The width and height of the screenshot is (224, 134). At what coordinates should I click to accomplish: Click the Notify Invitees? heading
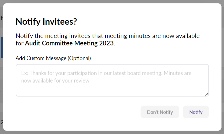tap(46, 22)
